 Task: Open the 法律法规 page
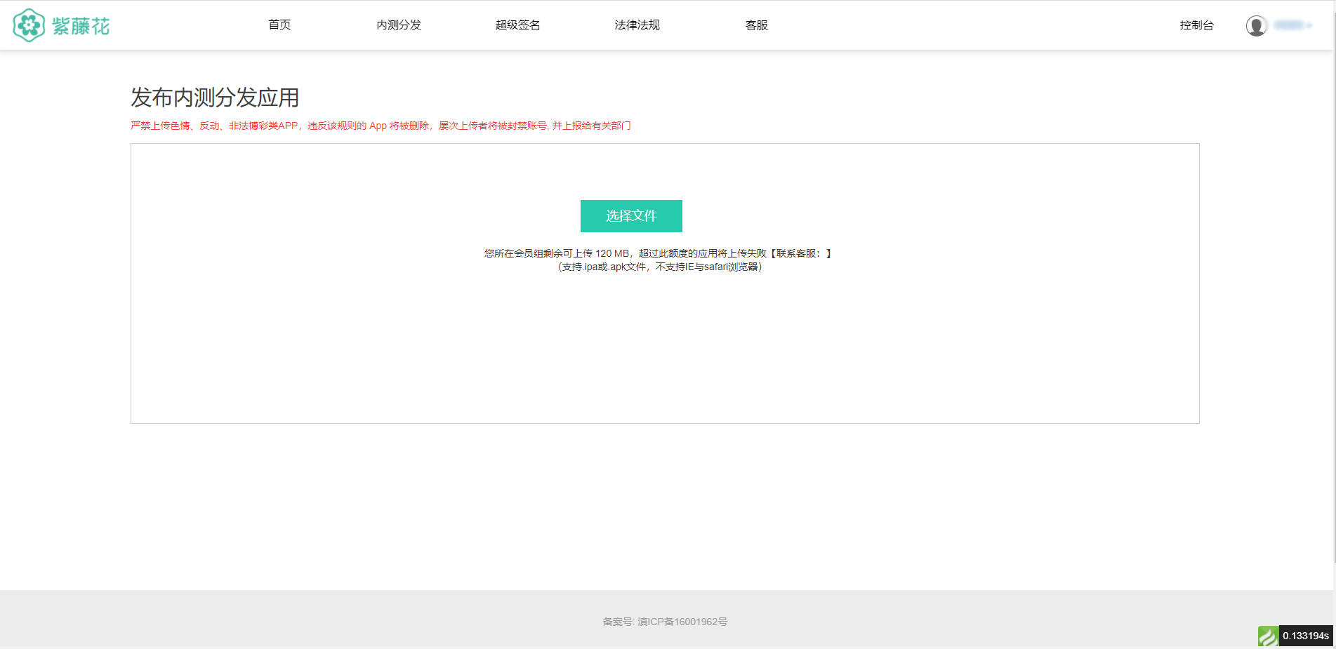tap(636, 25)
